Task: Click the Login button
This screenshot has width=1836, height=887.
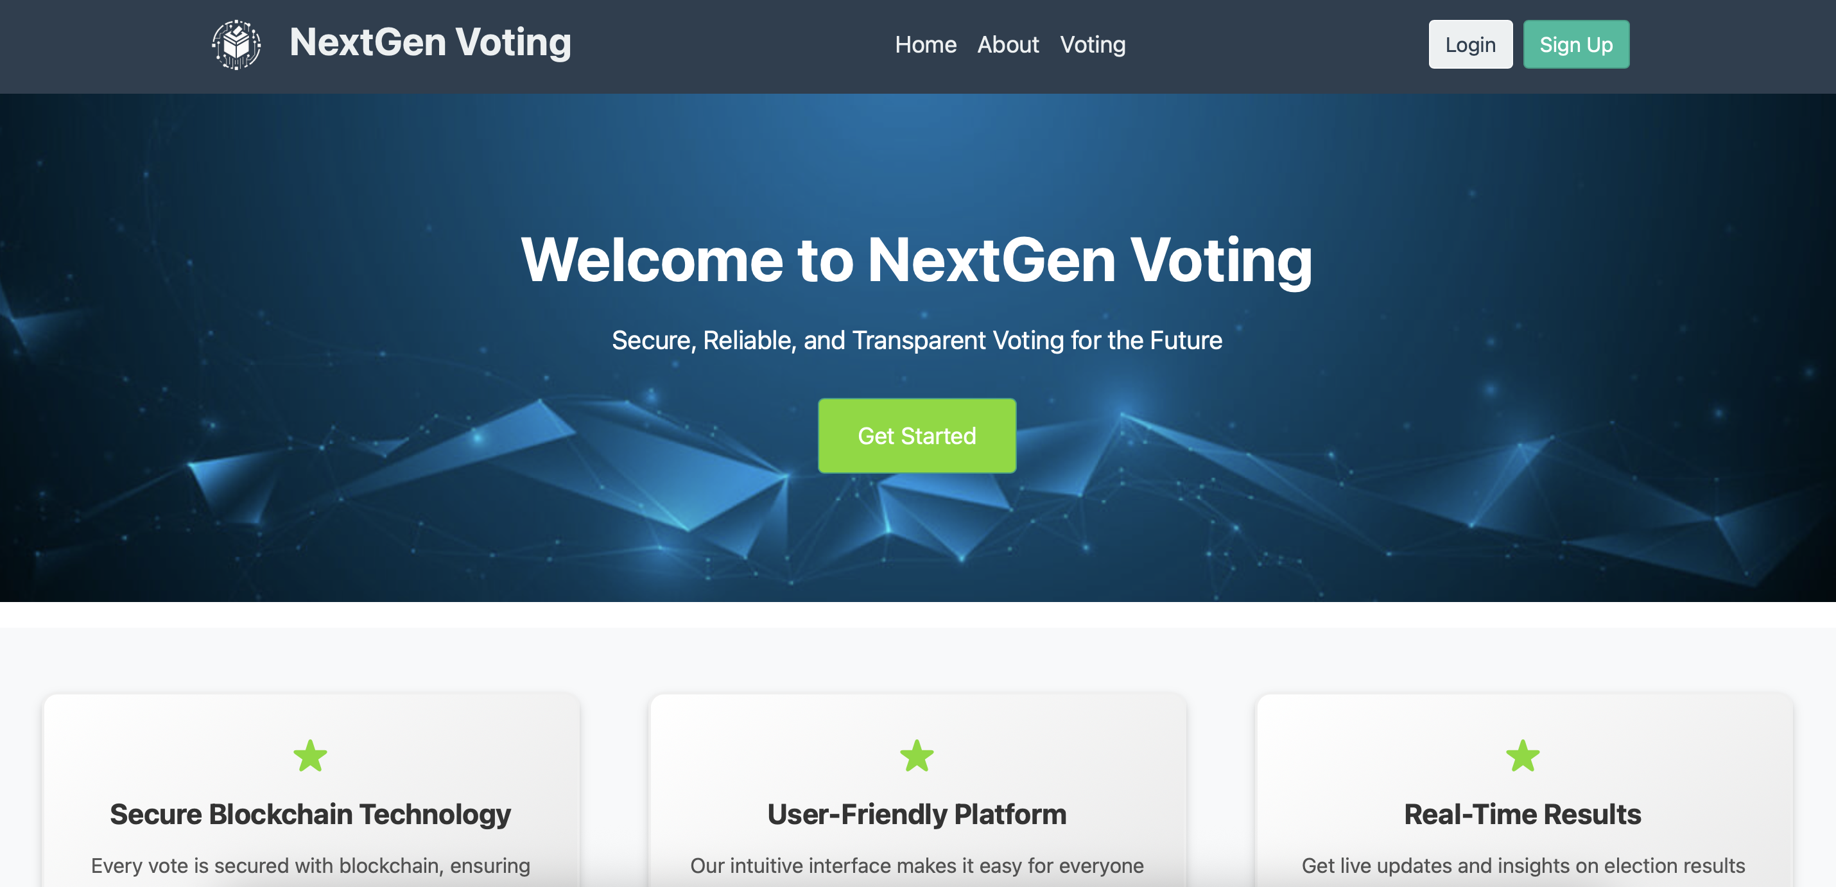Action: pyautogui.click(x=1470, y=44)
